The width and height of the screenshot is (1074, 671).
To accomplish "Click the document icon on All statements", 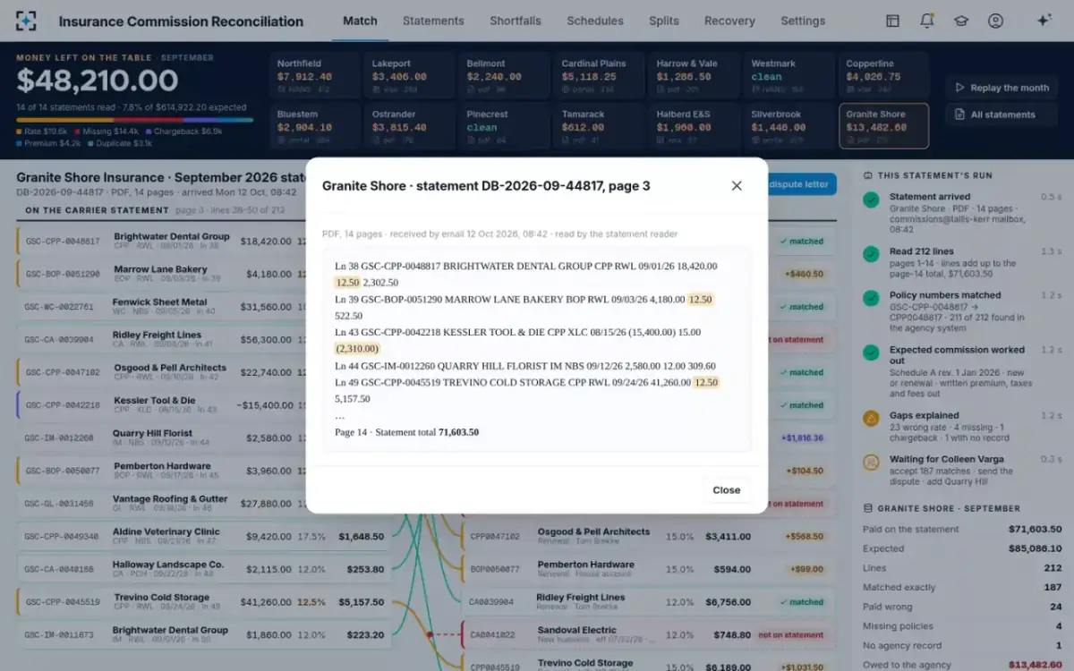I will [x=960, y=115].
